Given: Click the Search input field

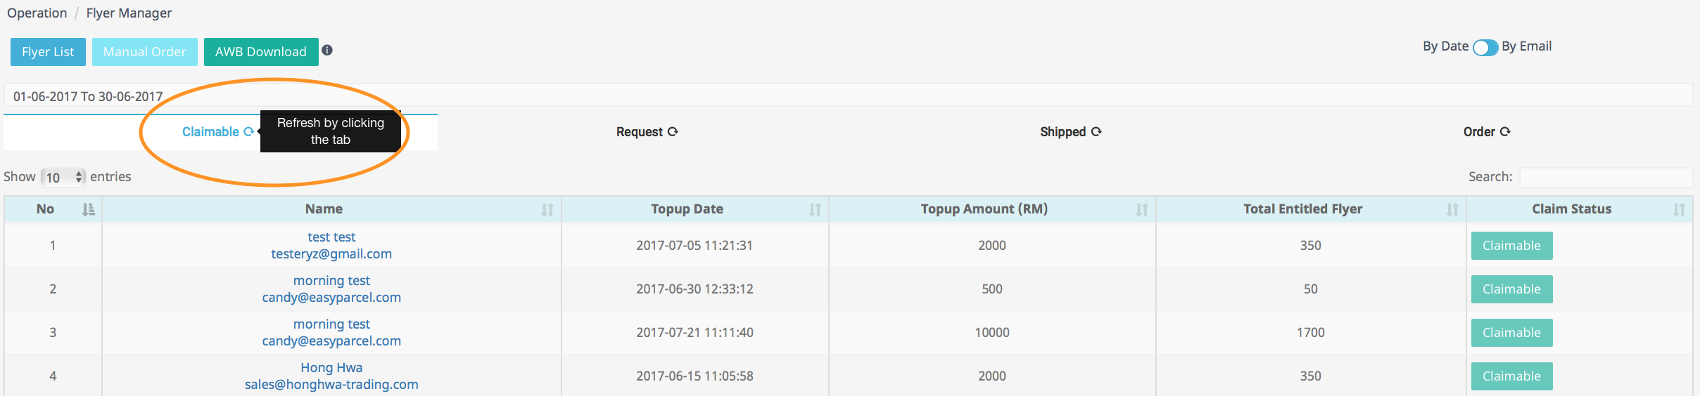Looking at the screenshot, I should pyautogui.click(x=1606, y=177).
